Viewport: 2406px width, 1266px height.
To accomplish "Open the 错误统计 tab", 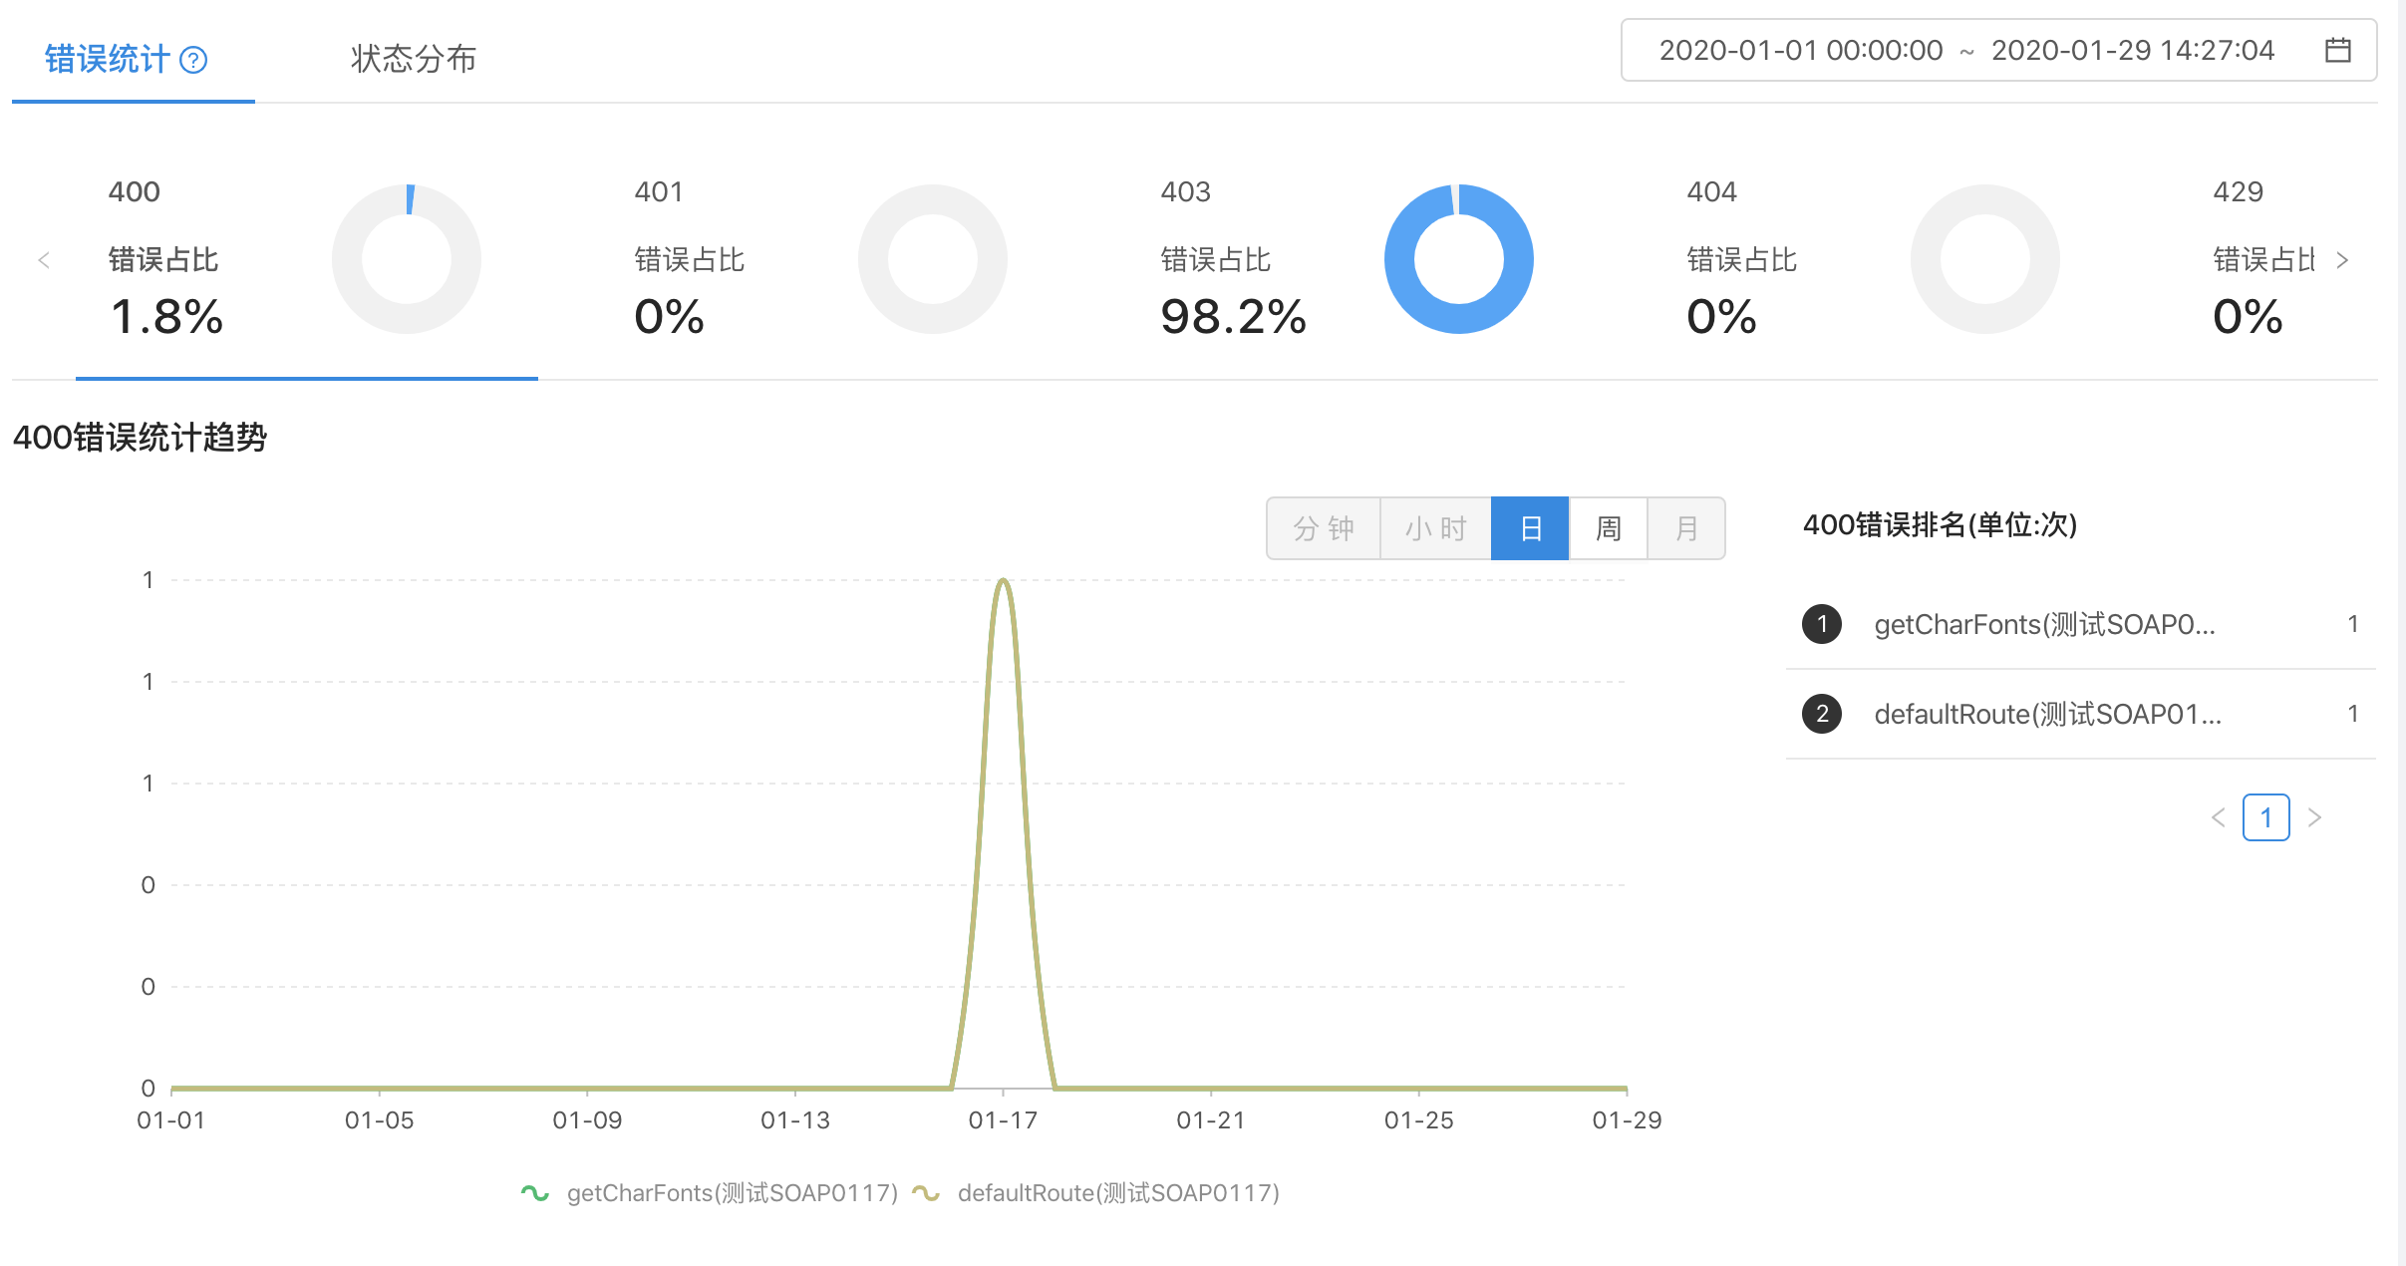I will coord(108,59).
